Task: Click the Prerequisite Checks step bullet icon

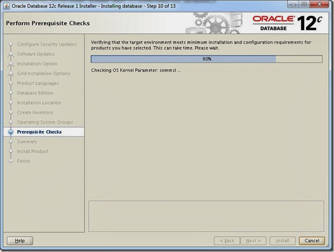Action: click(x=10, y=132)
